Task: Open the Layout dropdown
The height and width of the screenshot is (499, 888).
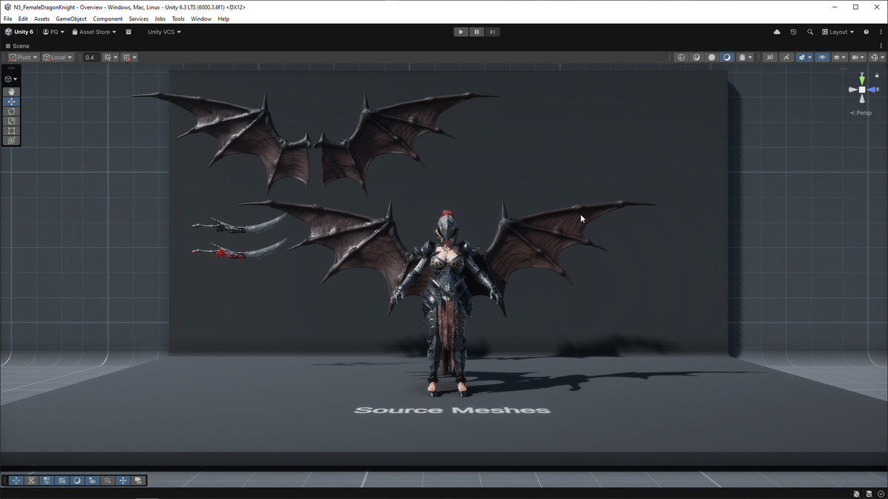Action: click(x=838, y=32)
